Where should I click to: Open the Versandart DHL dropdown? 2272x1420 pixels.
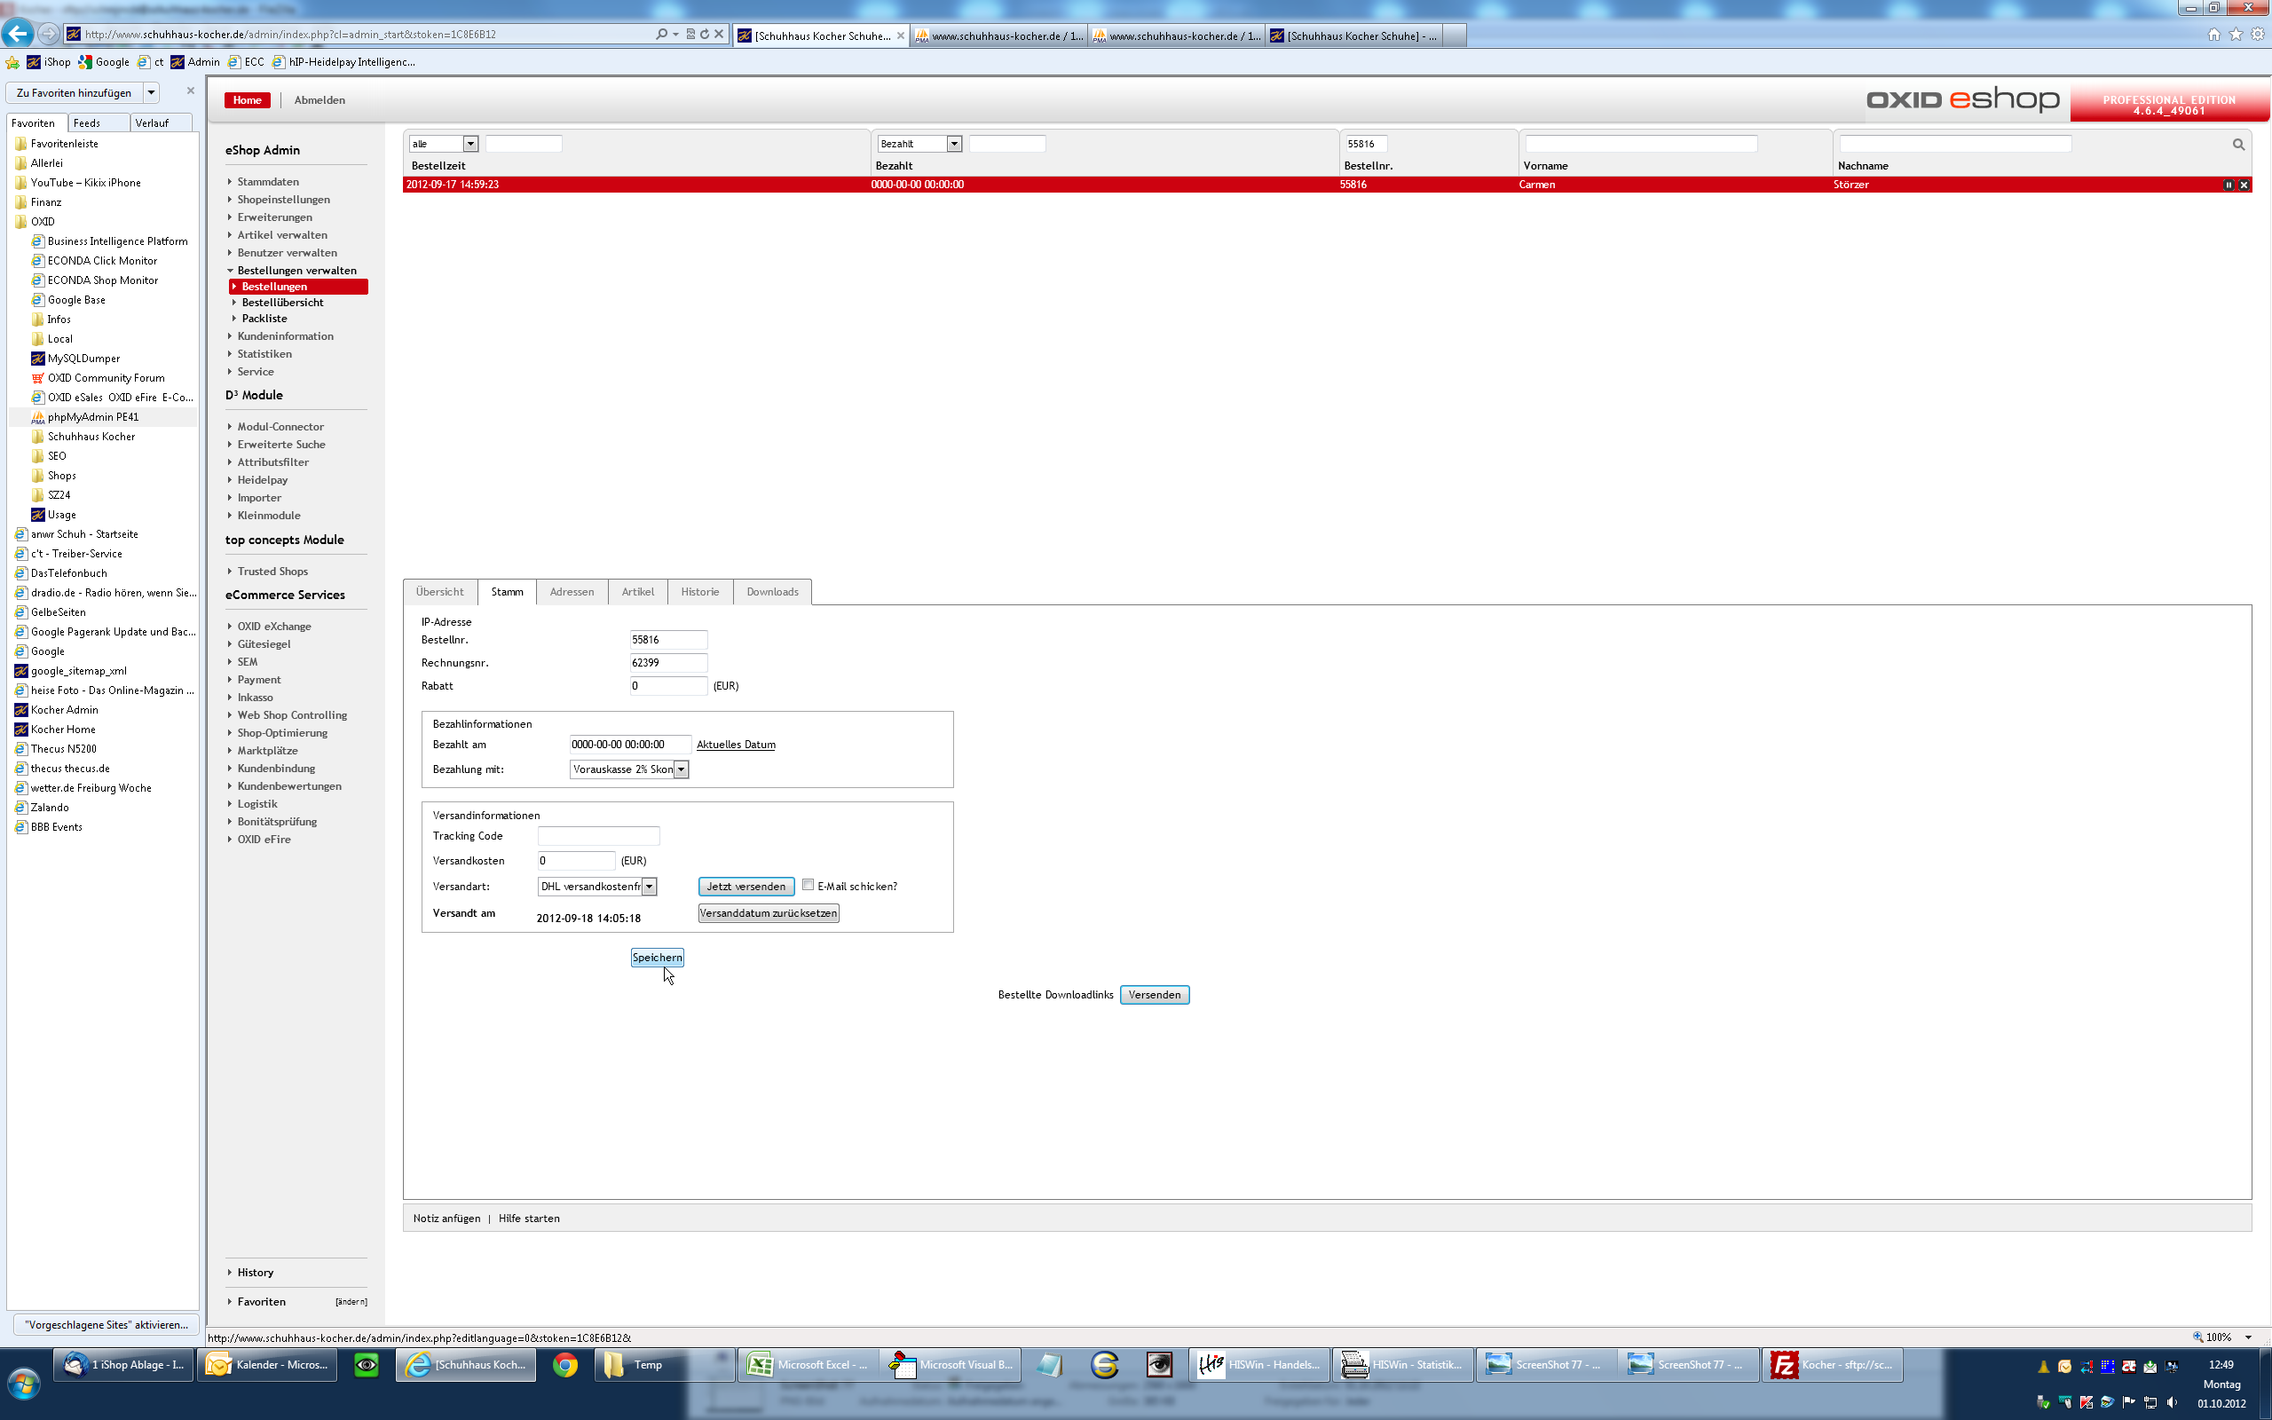click(x=649, y=887)
